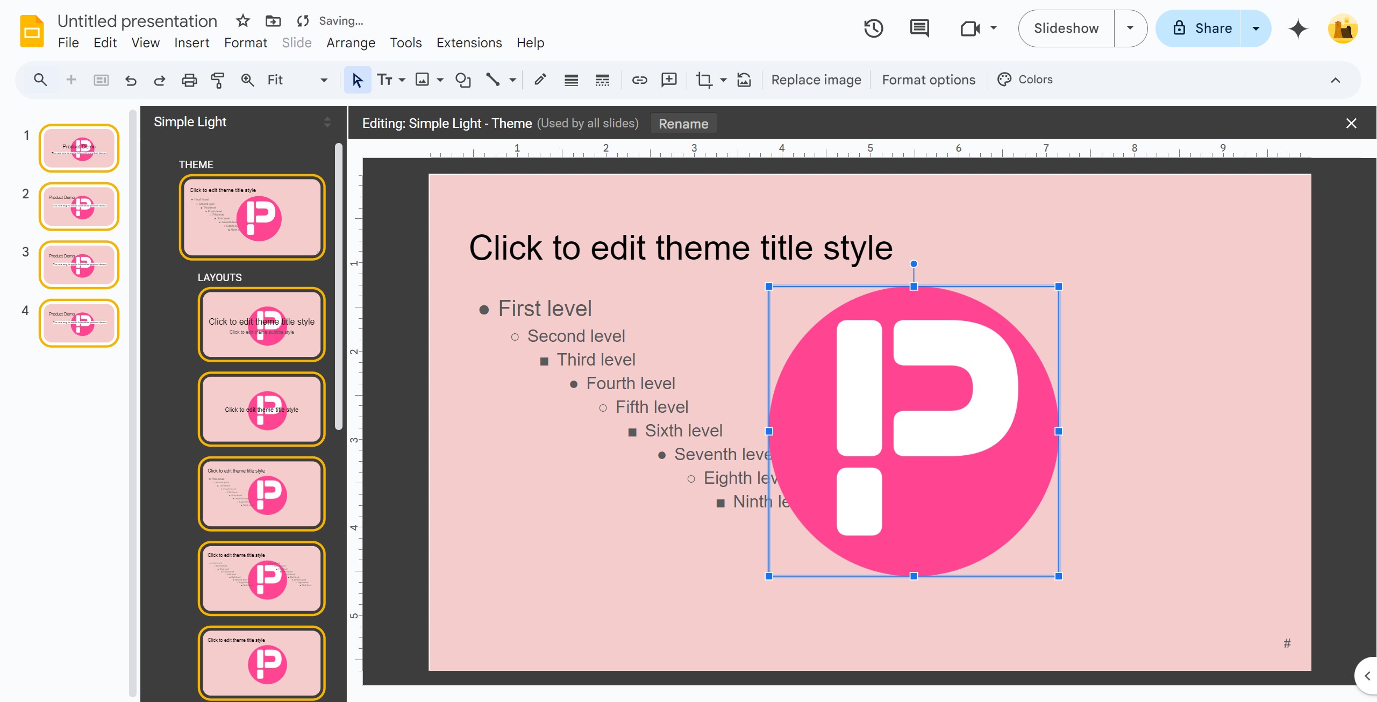This screenshot has width=1377, height=702.
Task: Click the reset image icon
Action: click(744, 80)
